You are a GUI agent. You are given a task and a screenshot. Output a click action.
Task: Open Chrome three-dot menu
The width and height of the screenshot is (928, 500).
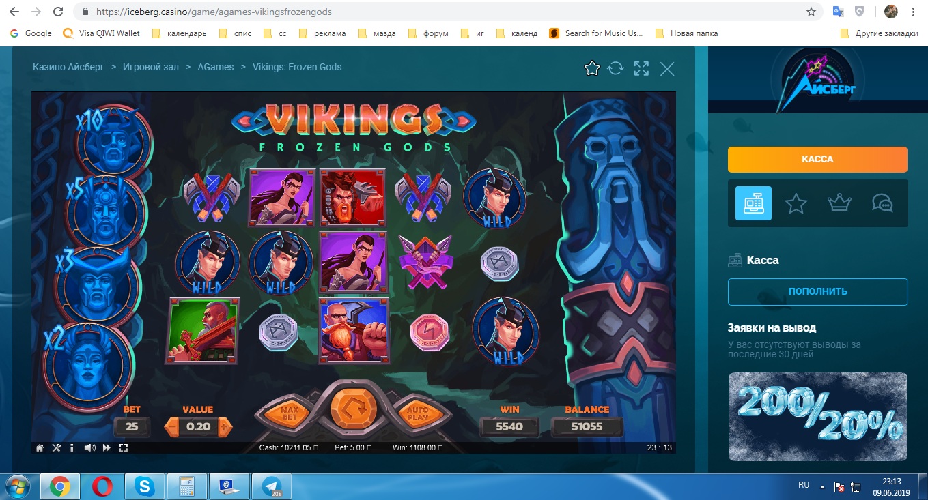(x=913, y=12)
